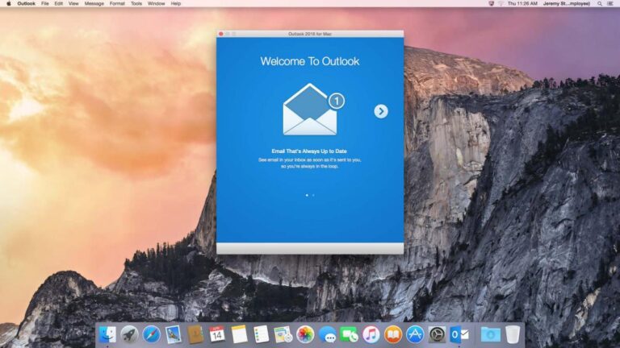This screenshot has height=348, width=620.
Task: Open App Store icon in Dock
Action: pos(415,334)
